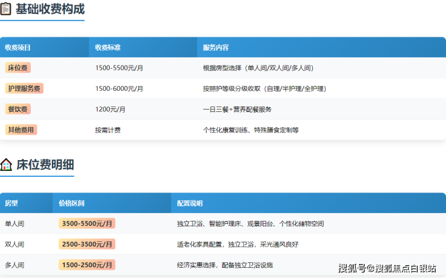Select the 单人间 row label

click(x=14, y=224)
